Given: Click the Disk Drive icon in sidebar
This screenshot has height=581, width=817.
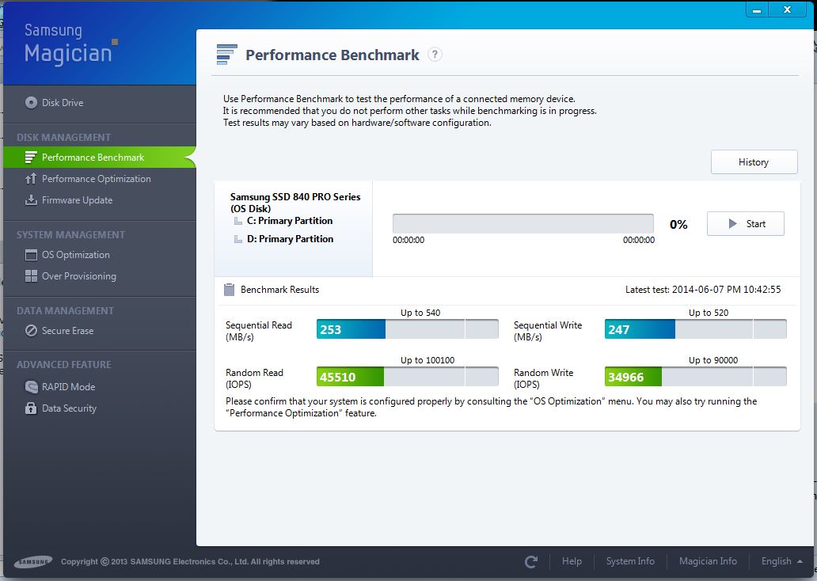Looking at the screenshot, I should [x=31, y=102].
